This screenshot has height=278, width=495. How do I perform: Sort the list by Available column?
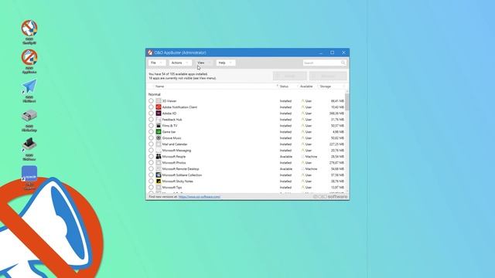click(x=306, y=86)
